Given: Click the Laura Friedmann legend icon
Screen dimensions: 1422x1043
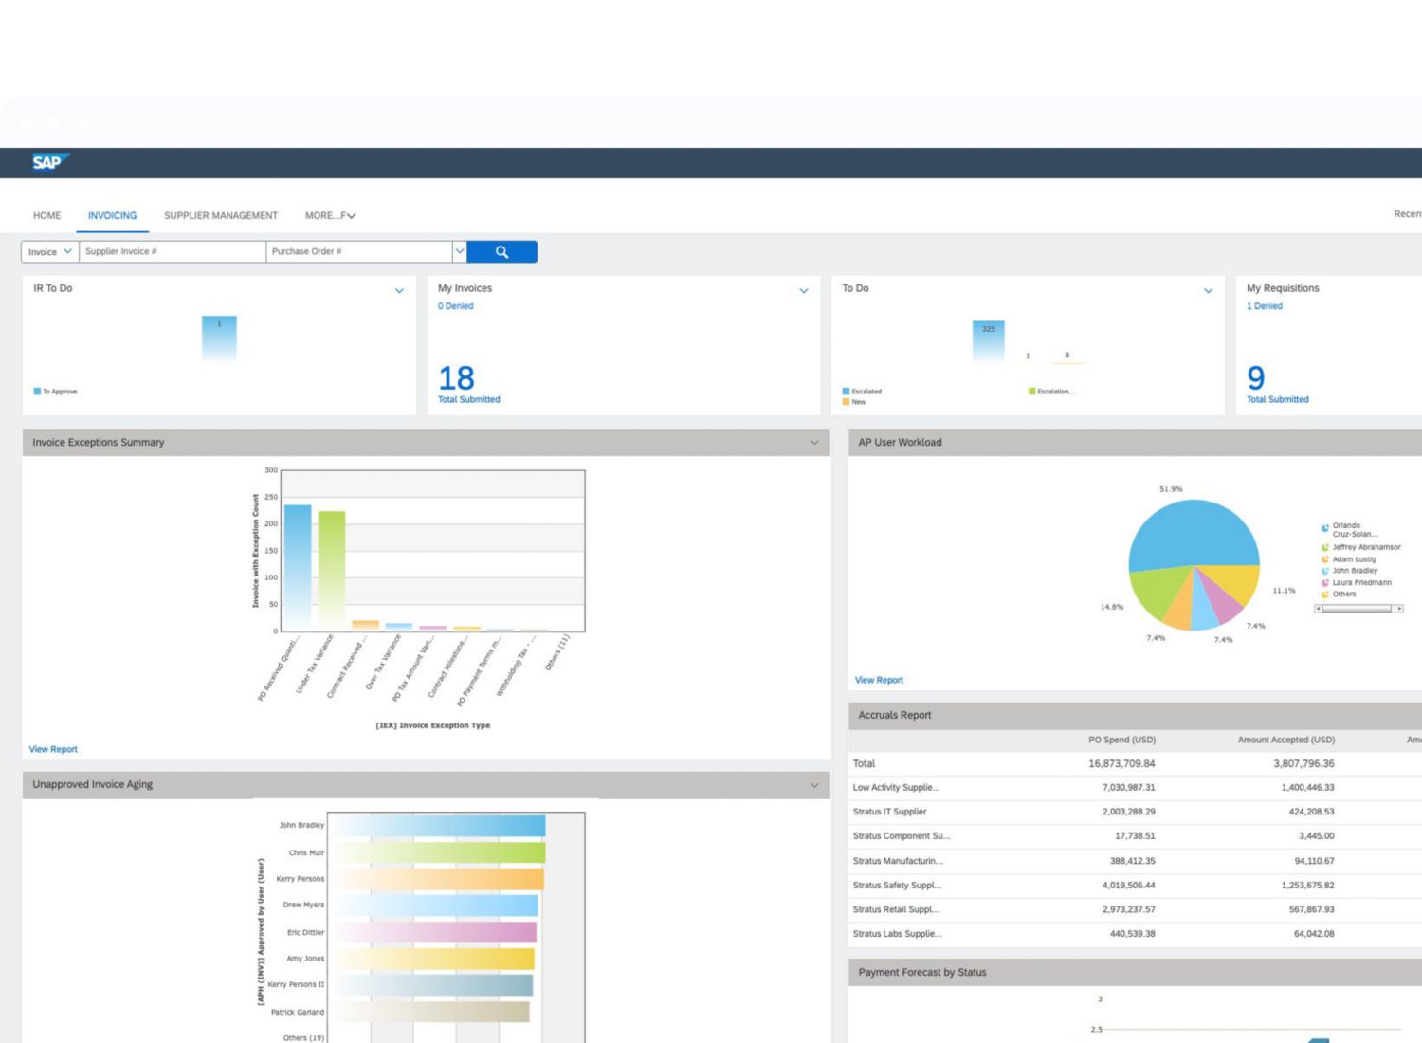Looking at the screenshot, I should click(1325, 583).
